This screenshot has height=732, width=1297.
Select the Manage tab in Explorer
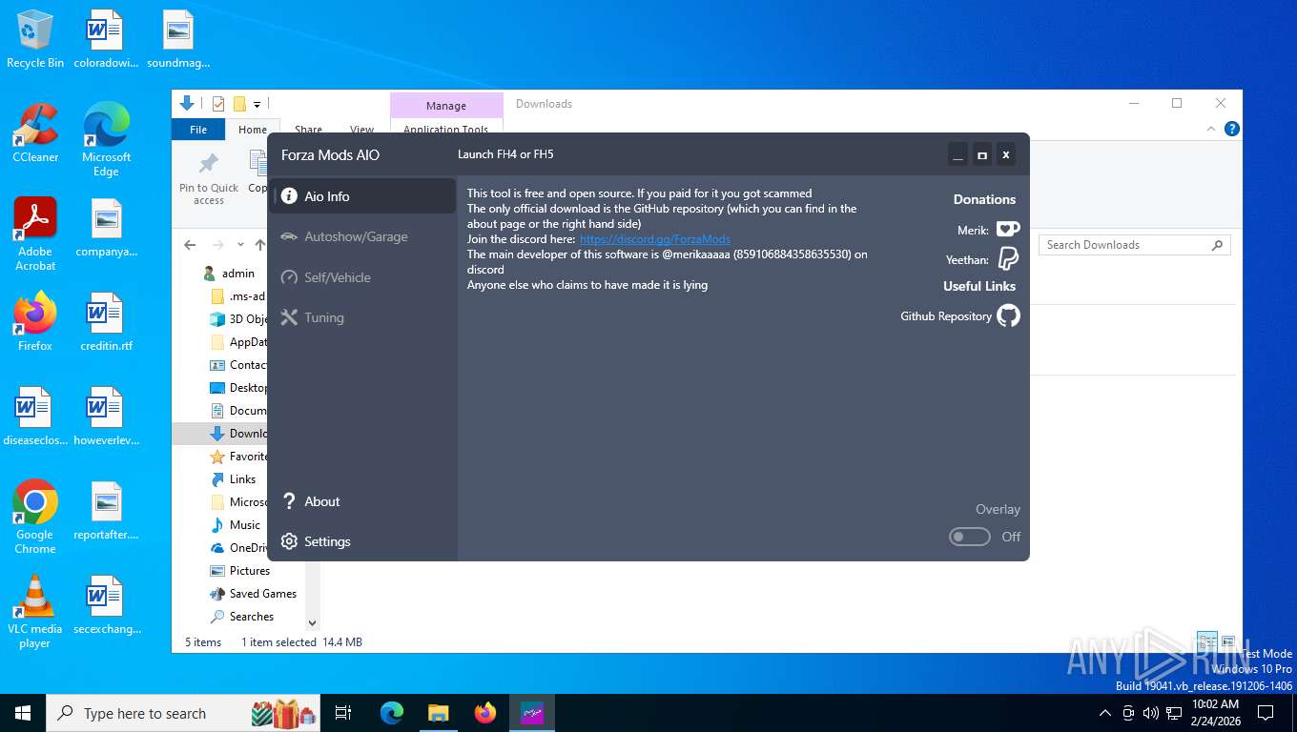pyautogui.click(x=446, y=106)
